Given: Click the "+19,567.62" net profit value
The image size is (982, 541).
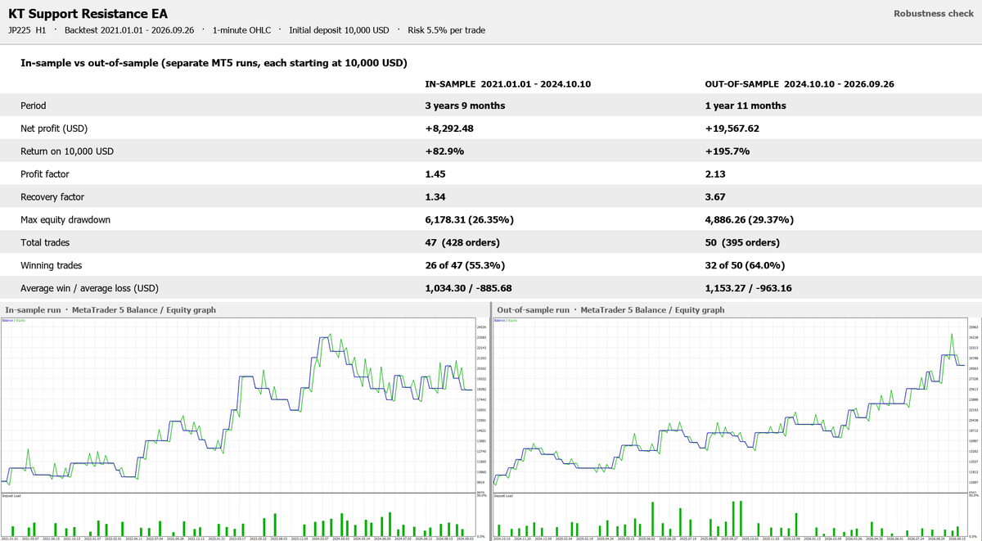Looking at the screenshot, I should (x=732, y=128).
